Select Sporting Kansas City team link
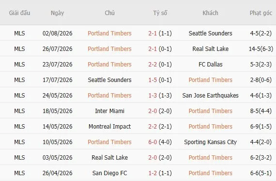The image size is (276, 181). (x=210, y=142)
